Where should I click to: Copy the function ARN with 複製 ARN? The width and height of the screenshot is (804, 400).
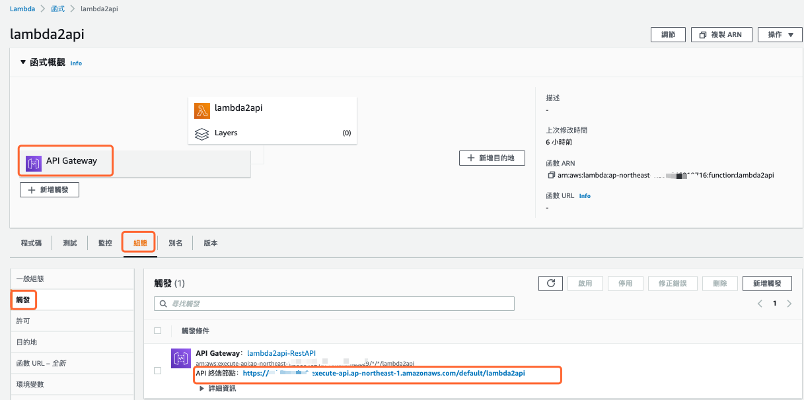tap(721, 34)
